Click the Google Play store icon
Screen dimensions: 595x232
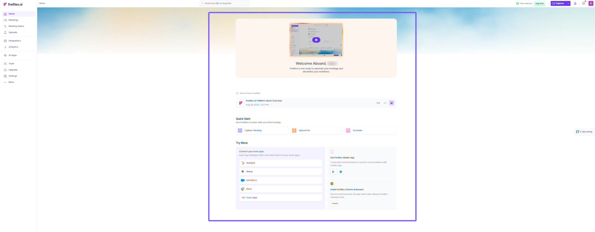pos(333,172)
